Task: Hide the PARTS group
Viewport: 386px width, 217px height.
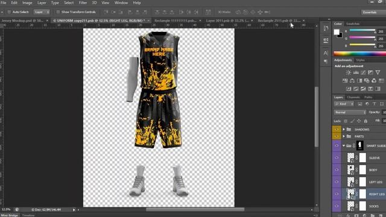Action: 337,136
